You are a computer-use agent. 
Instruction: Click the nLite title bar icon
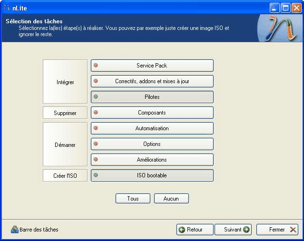[x=7, y=8]
